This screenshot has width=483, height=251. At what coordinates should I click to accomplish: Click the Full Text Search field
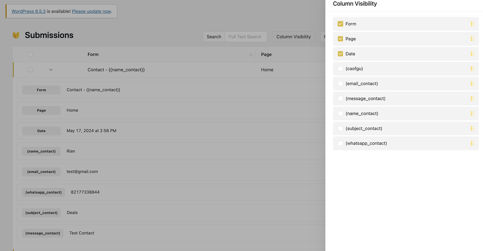(x=246, y=37)
